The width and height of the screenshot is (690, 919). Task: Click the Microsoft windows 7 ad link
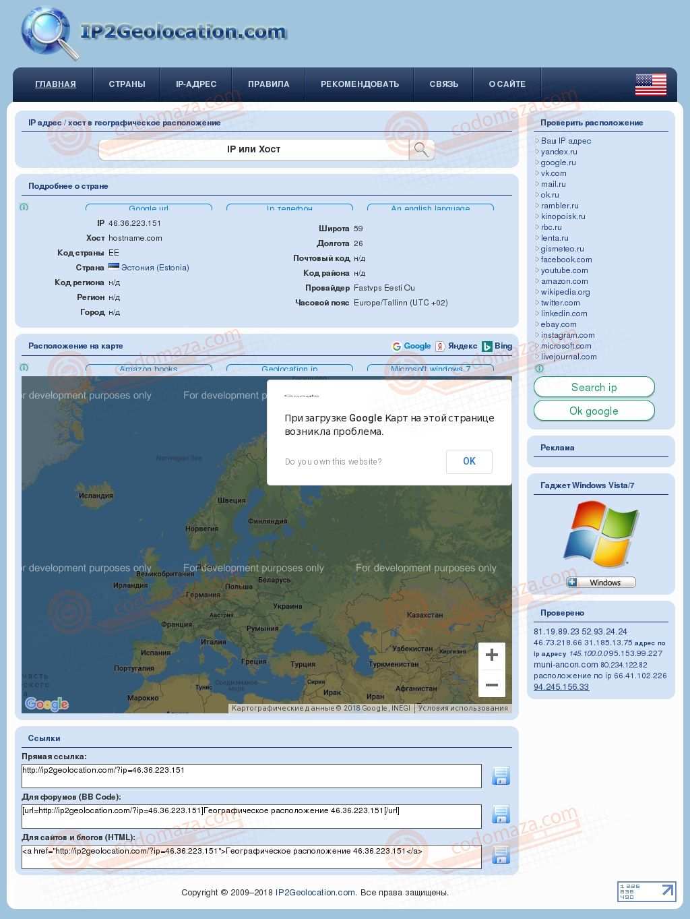click(x=431, y=369)
